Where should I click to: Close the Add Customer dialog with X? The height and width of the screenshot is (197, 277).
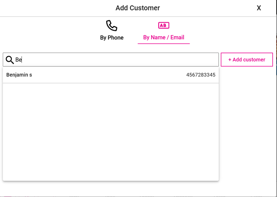click(x=259, y=8)
